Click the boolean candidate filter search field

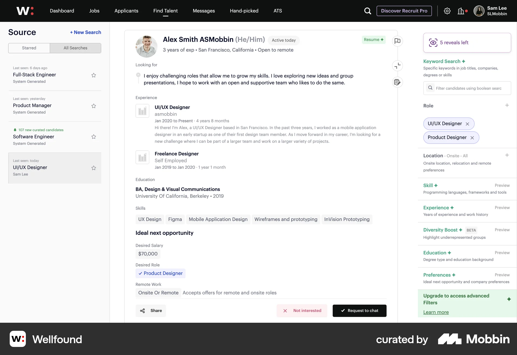(x=467, y=88)
